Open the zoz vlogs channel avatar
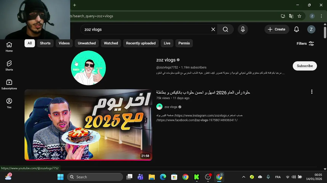 [88, 68]
